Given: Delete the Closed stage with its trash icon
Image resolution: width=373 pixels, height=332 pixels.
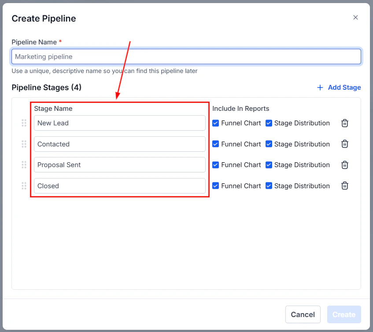Looking at the screenshot, I should pyautogui.click(x=344, y=186).
